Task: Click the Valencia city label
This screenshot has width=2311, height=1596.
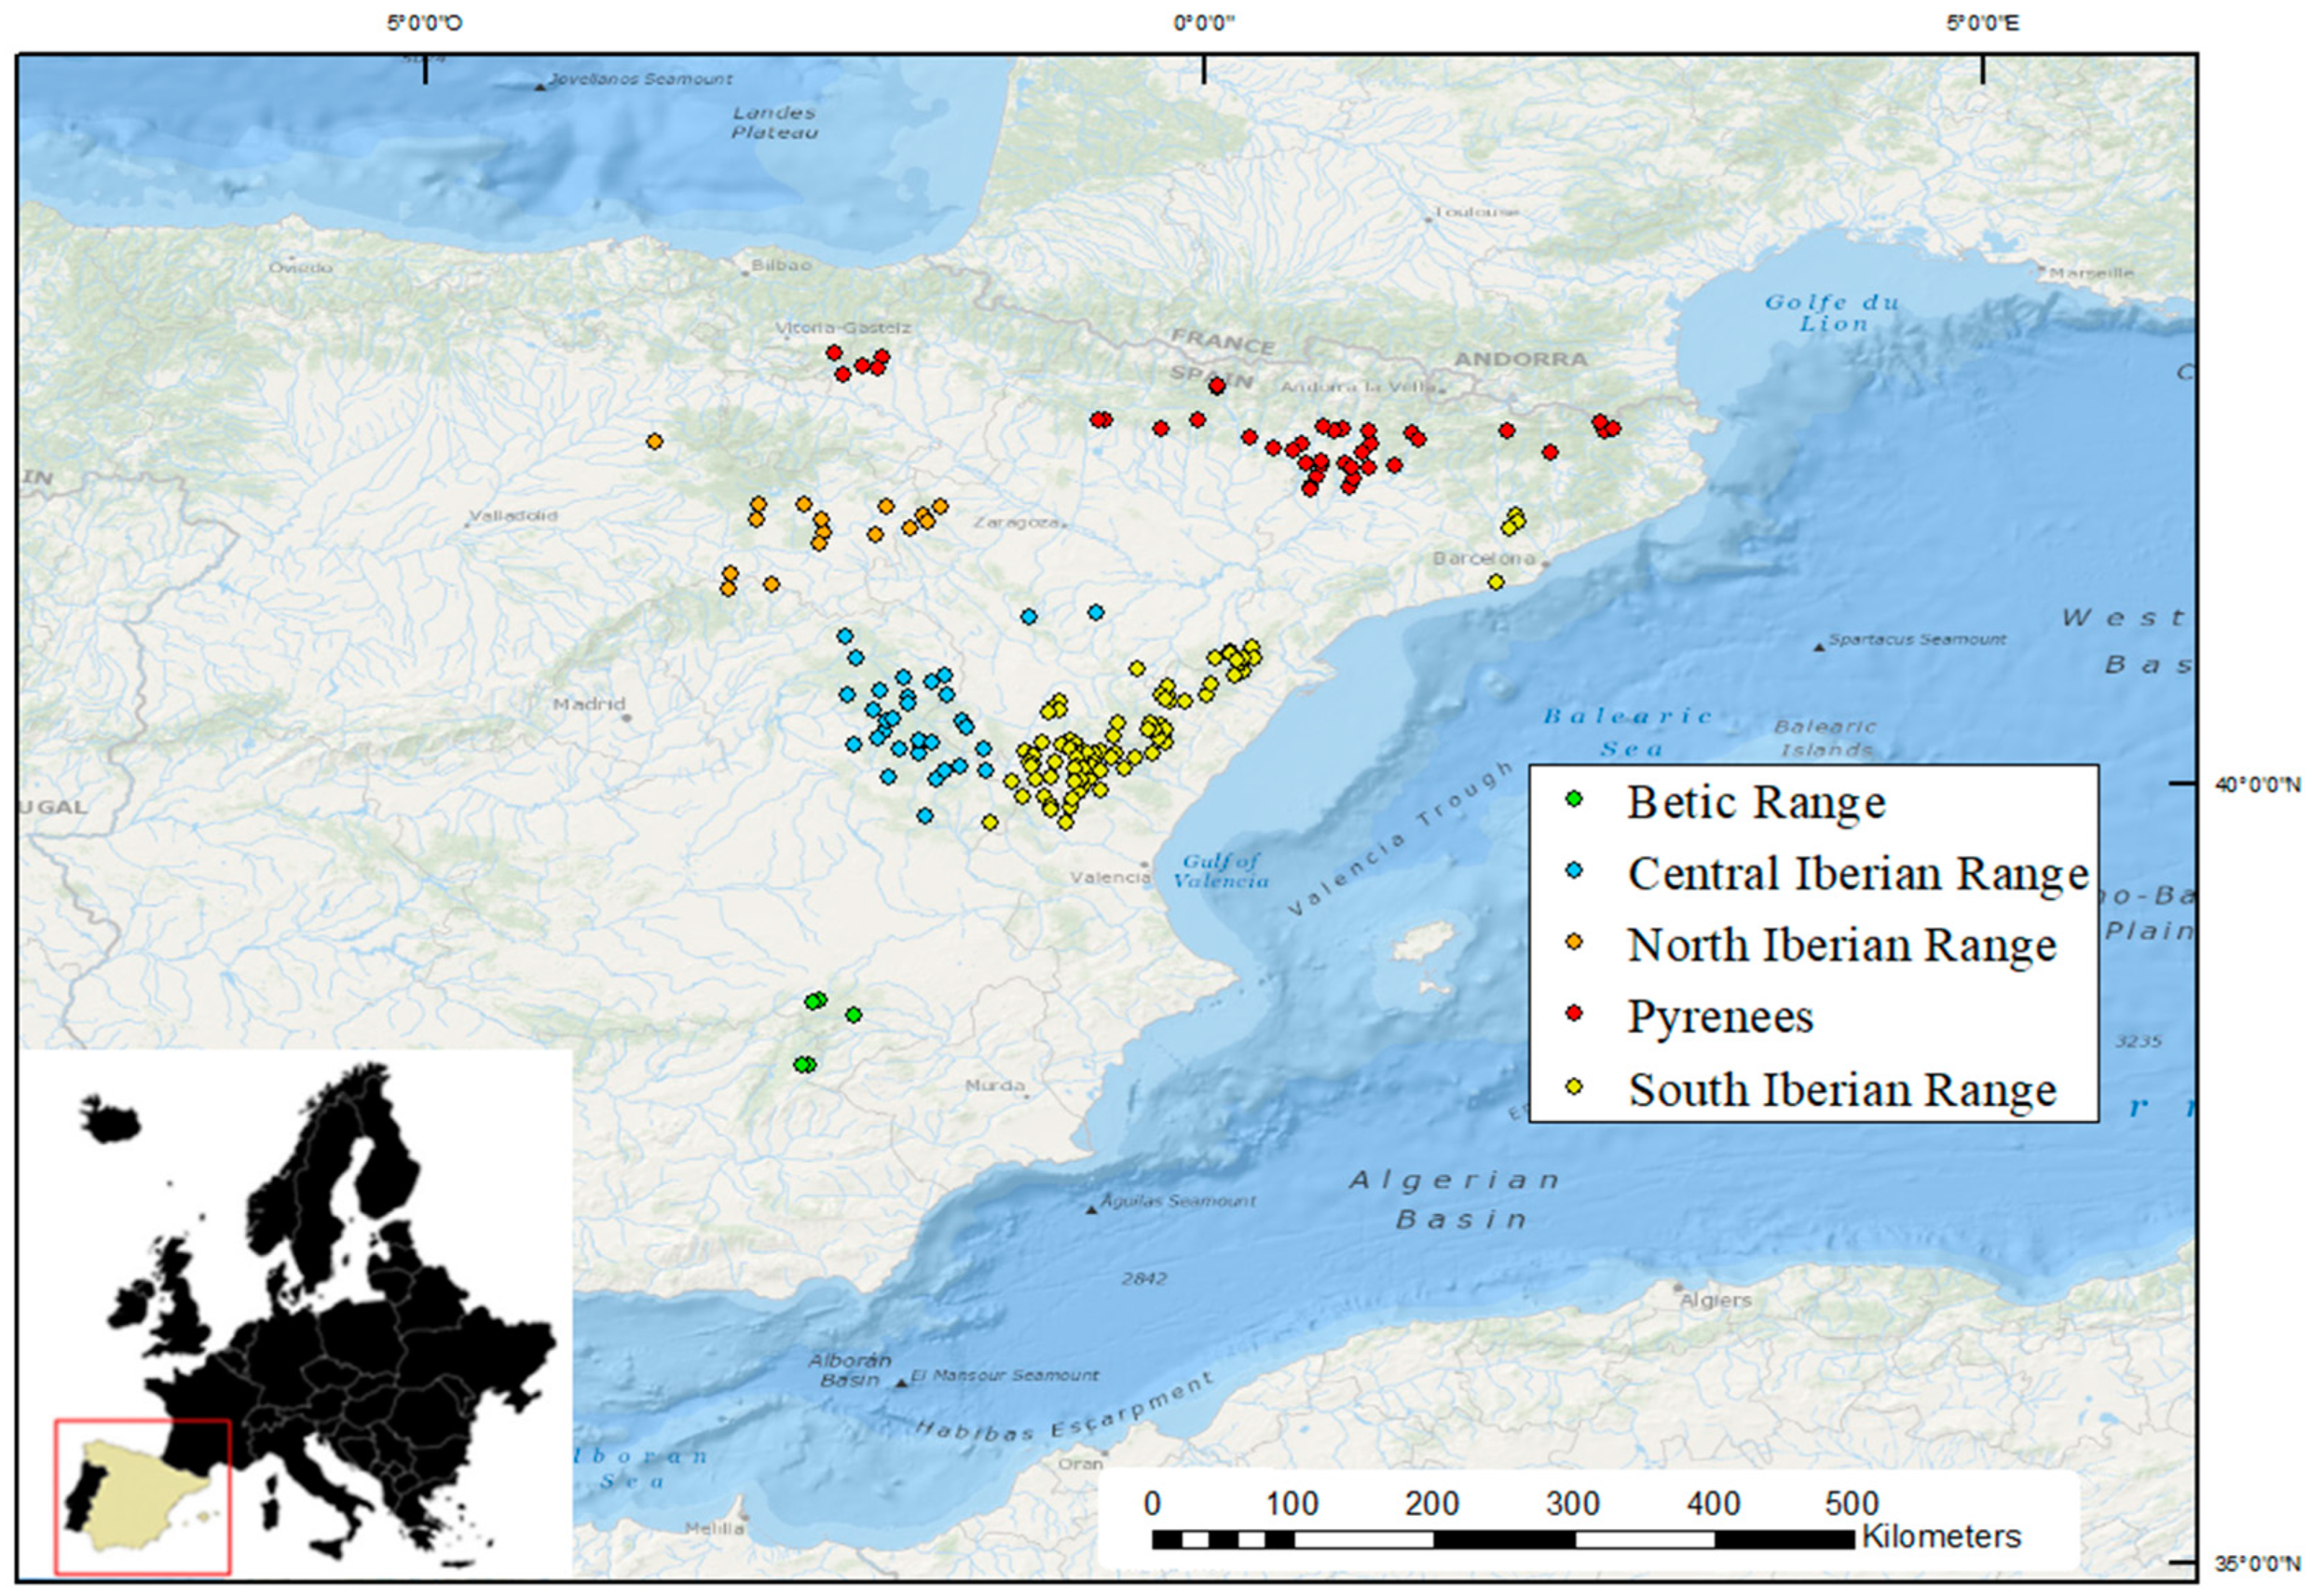Action: click(1109, 877)
